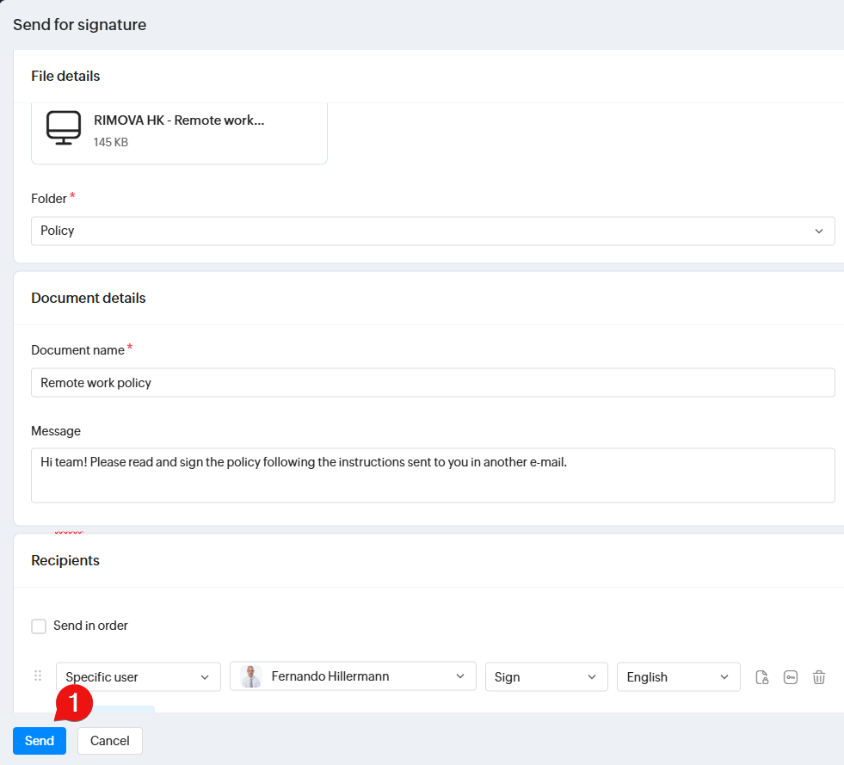Open the Folder dropdown showing Policy
Image resolution: width=844 pixels, height=765 pixels.
click(x=432, y=231)
